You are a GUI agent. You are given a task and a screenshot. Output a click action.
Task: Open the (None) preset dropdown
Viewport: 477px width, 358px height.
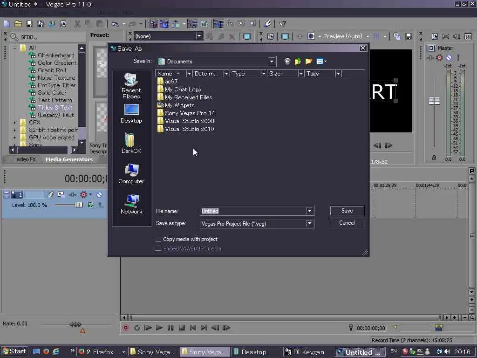point(199,36)
